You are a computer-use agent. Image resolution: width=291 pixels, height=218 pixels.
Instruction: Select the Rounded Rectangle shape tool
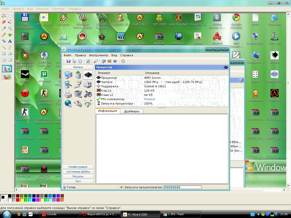tap(10, 60)
